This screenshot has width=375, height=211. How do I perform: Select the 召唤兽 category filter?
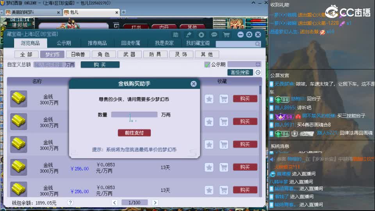tap(78, 55)
